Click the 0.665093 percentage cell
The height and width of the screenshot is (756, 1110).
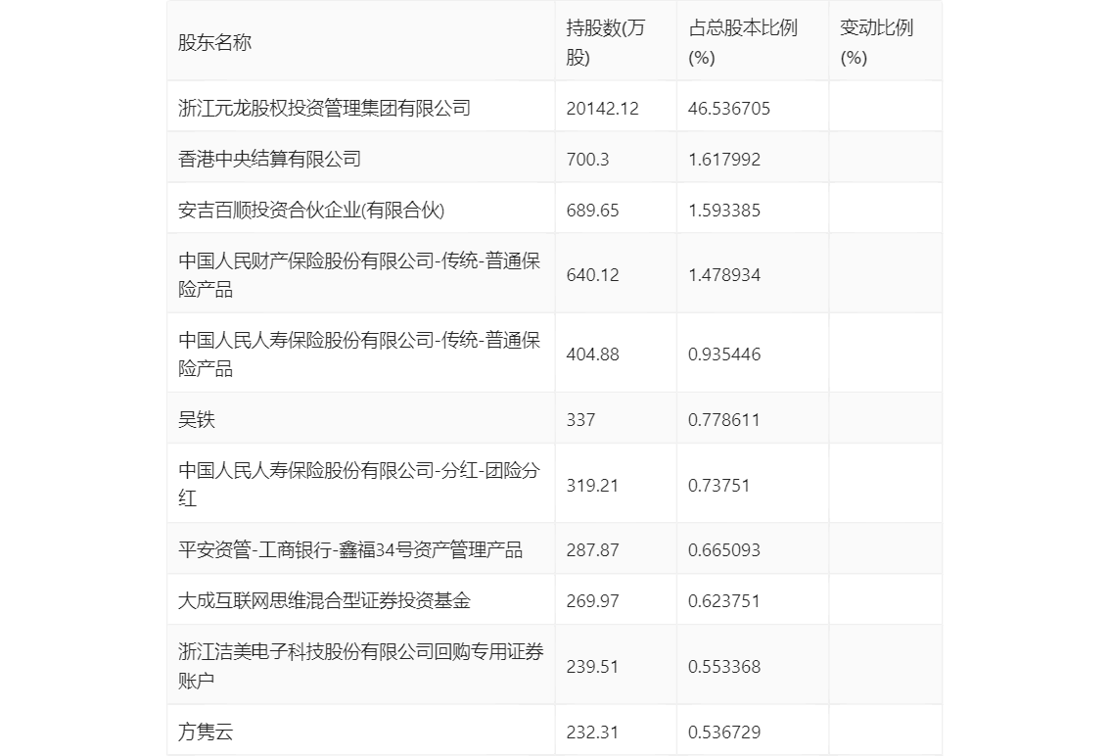click(x=723, y=549)
